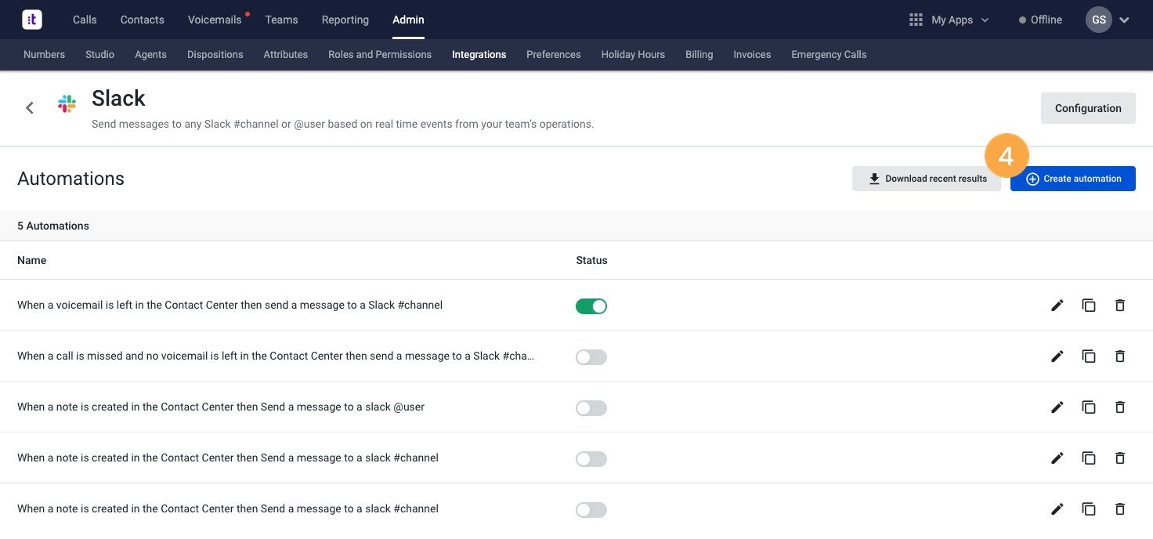The width and height of the screenshot is (1153, 539).
Task: Go back using the left chevron arrow
Action: pyautogui.click(x=30, y=108)
